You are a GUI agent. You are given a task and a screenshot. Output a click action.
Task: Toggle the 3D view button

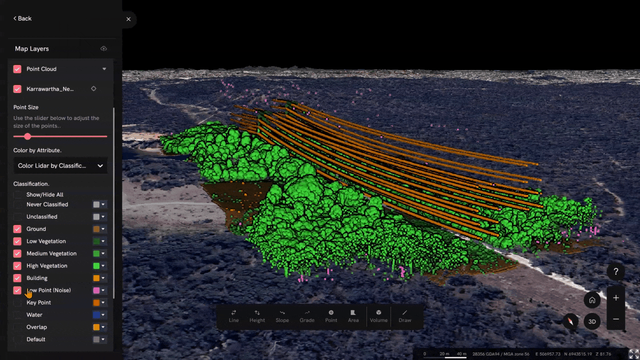(x=592, y=321)
